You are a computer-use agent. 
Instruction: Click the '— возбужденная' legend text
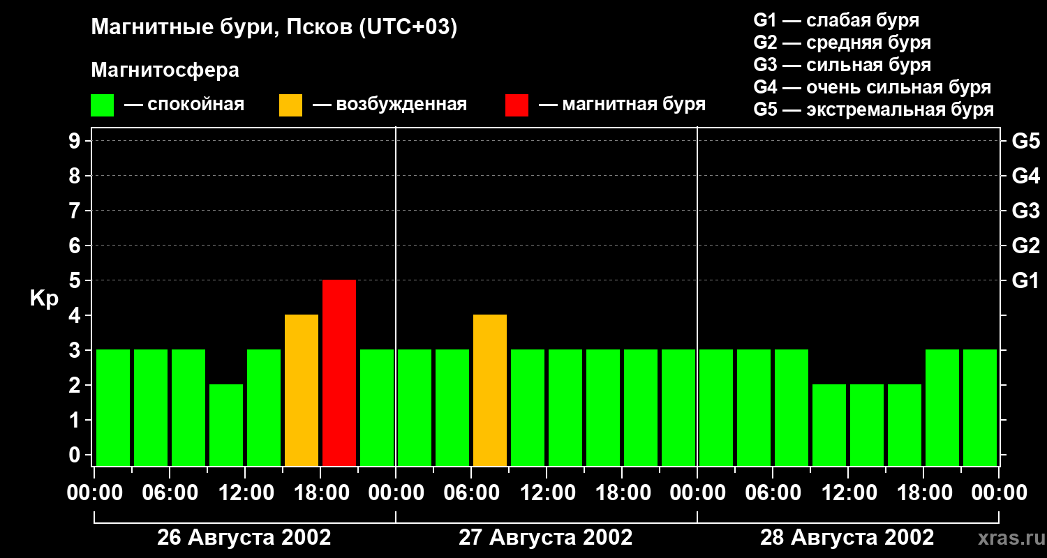(389, 105)
